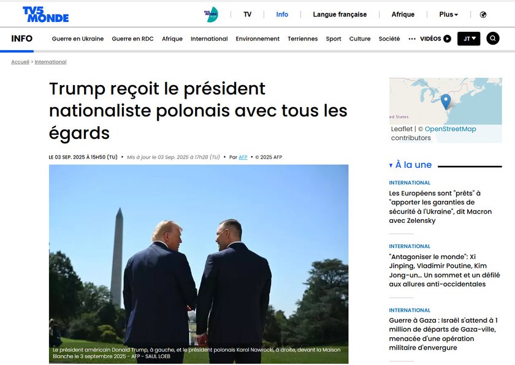Image resolution: width=515 pixels, height=365 pixels.
Task: Open the Langue française menu
Action: tap(340, 15)
